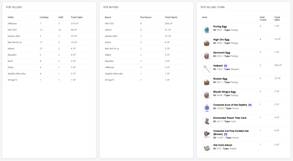Screen dimensions: 293x161
Task: Click the Cat Paw Knitted Hat icon
Action: coord(207,134)
